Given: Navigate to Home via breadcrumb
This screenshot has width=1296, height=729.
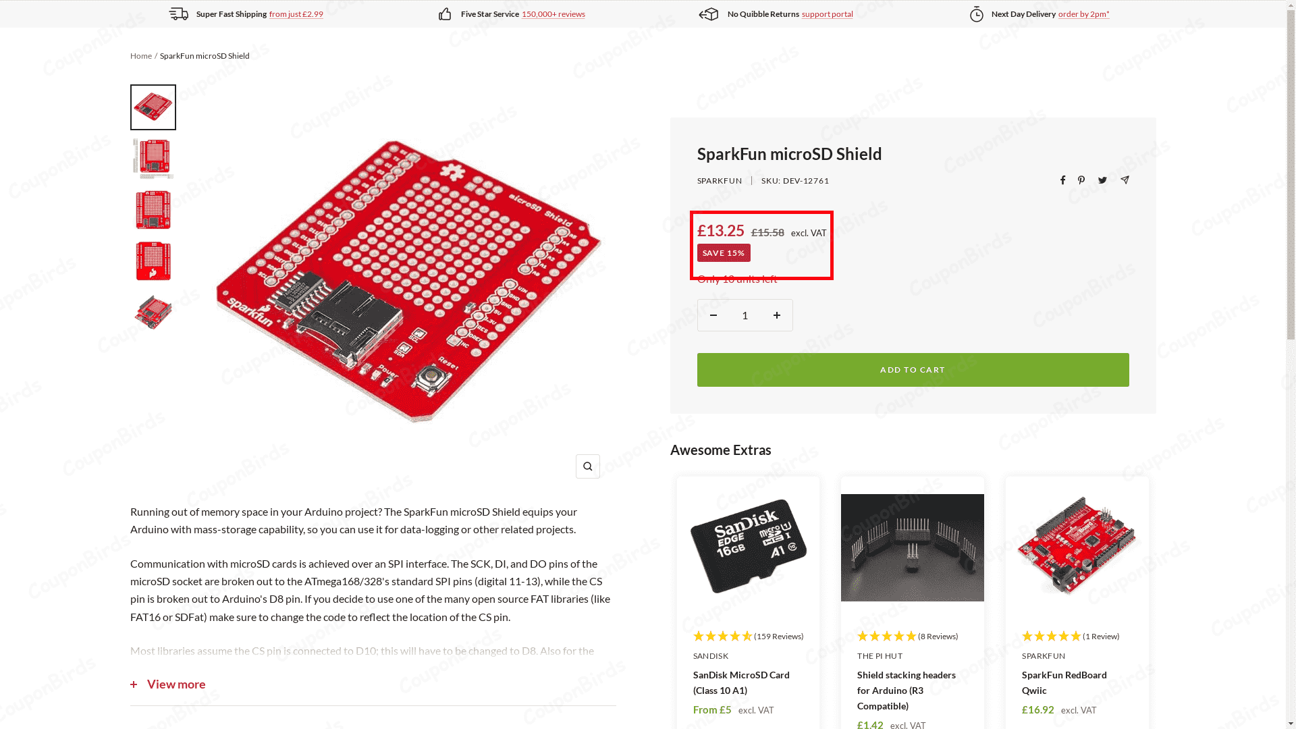Looking at the screenshot, I should [140, 55].
